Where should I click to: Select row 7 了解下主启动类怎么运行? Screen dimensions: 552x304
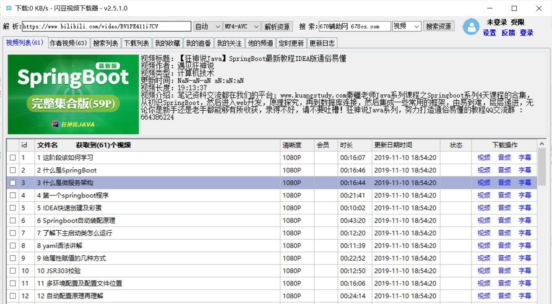click(x=272, y=233)
